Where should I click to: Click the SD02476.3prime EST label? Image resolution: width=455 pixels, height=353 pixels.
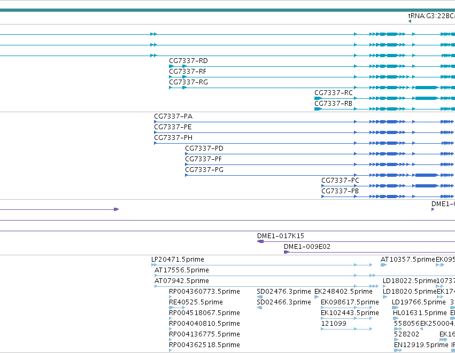284,292
